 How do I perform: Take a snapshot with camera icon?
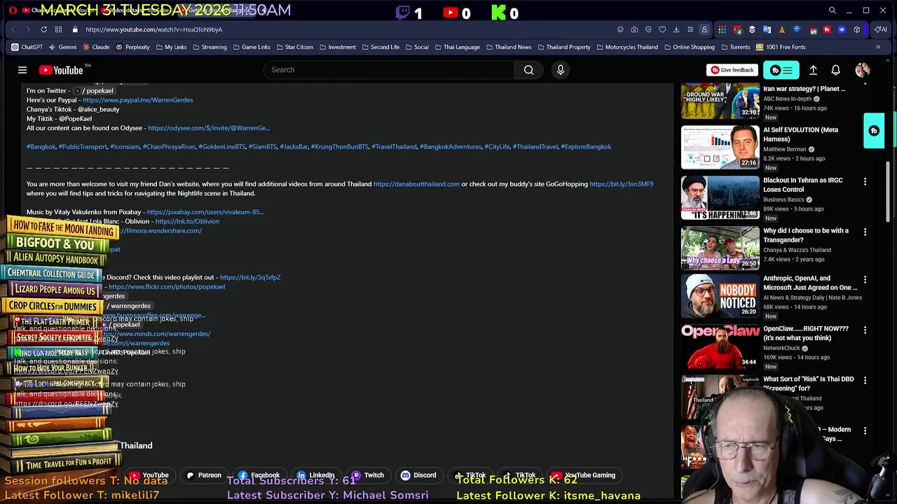pos(634,29)
